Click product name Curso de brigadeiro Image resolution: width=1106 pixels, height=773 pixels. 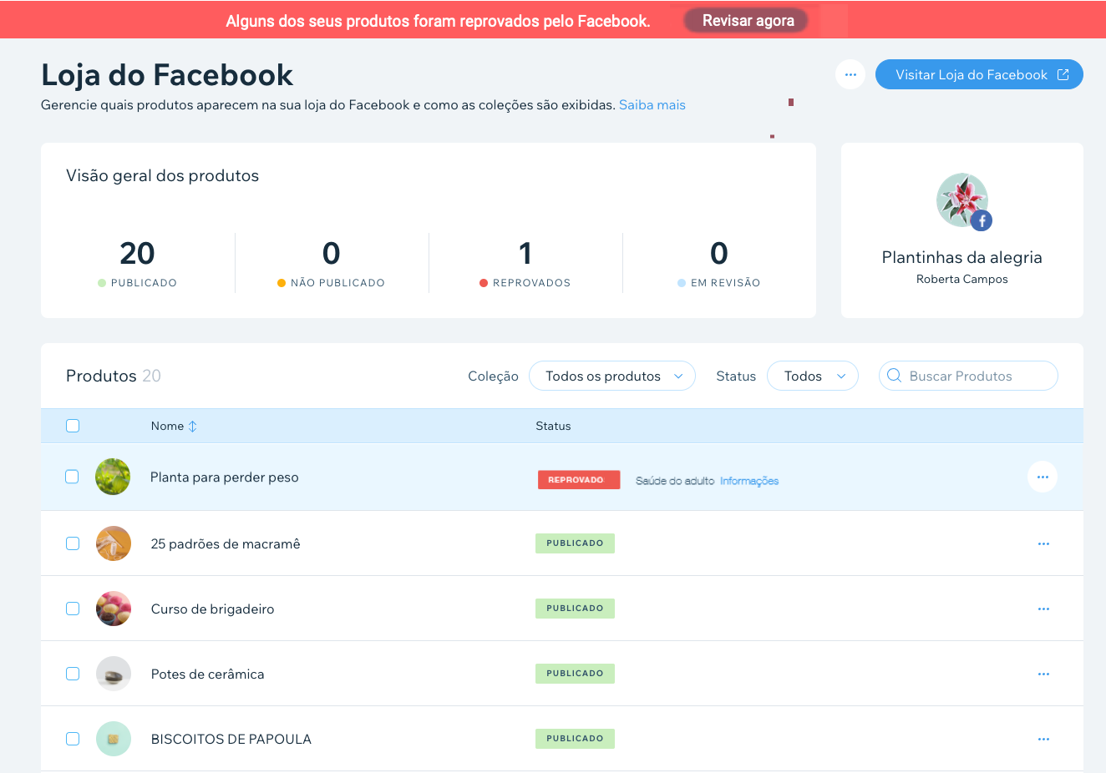(x=212, y=609)
